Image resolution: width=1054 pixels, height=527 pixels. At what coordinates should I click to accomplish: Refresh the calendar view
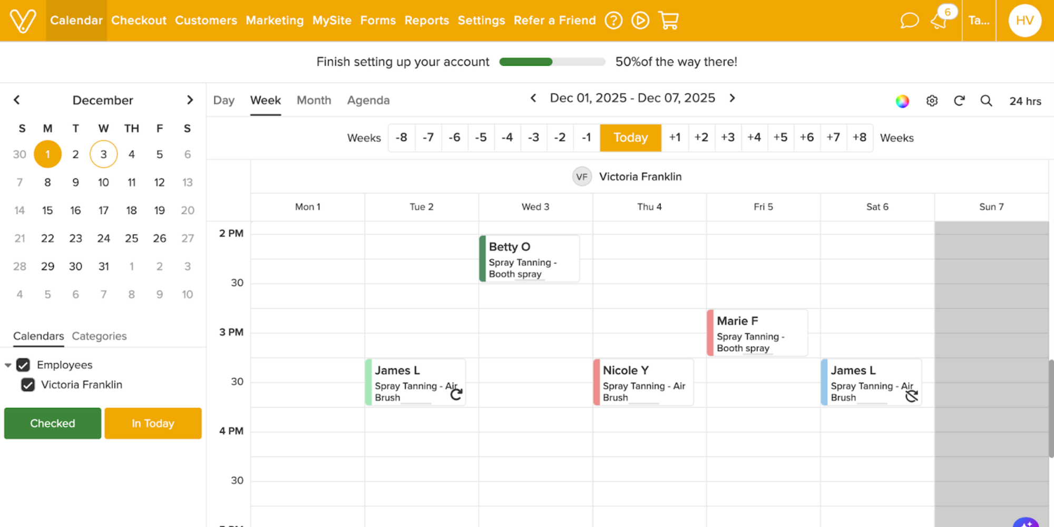[x=959, y=101]
